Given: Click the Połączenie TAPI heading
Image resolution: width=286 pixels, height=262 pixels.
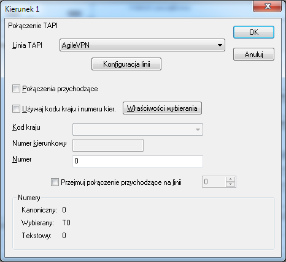Looking at the screenshot, I should pos(33,26).
